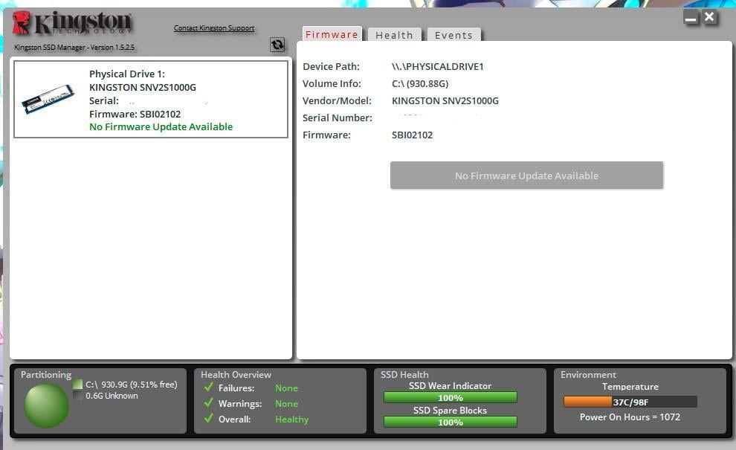Click 'Kingston SSD Manager - Version 1.5.2.5' text
This screenshot has width=736, height=450.
[x=74, y=48]
